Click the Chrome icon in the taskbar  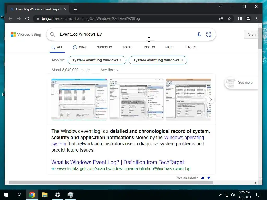(32, 195)
